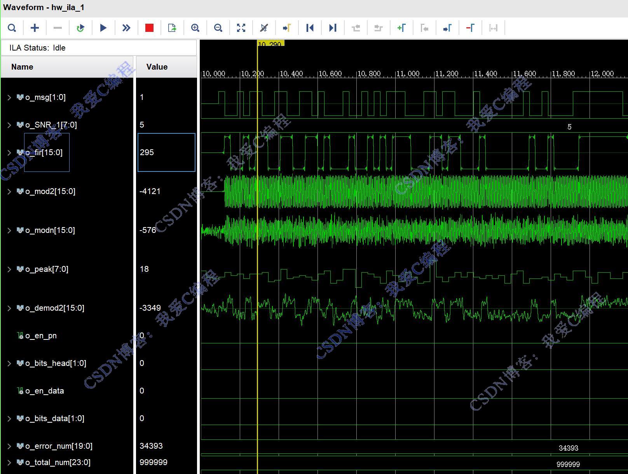Image resolution: width=628 pixels, height=474 pixels.
Task: Click the Value column header
Action: pos(166,67)
